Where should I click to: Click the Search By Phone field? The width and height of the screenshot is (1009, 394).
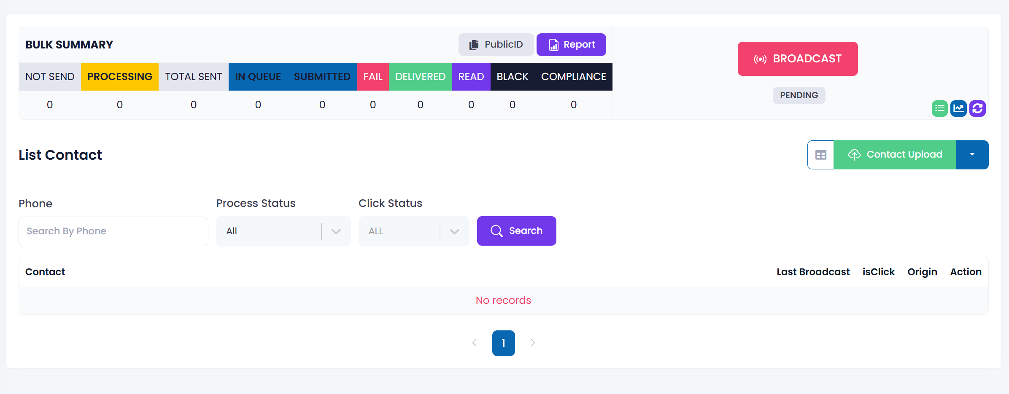113,231
